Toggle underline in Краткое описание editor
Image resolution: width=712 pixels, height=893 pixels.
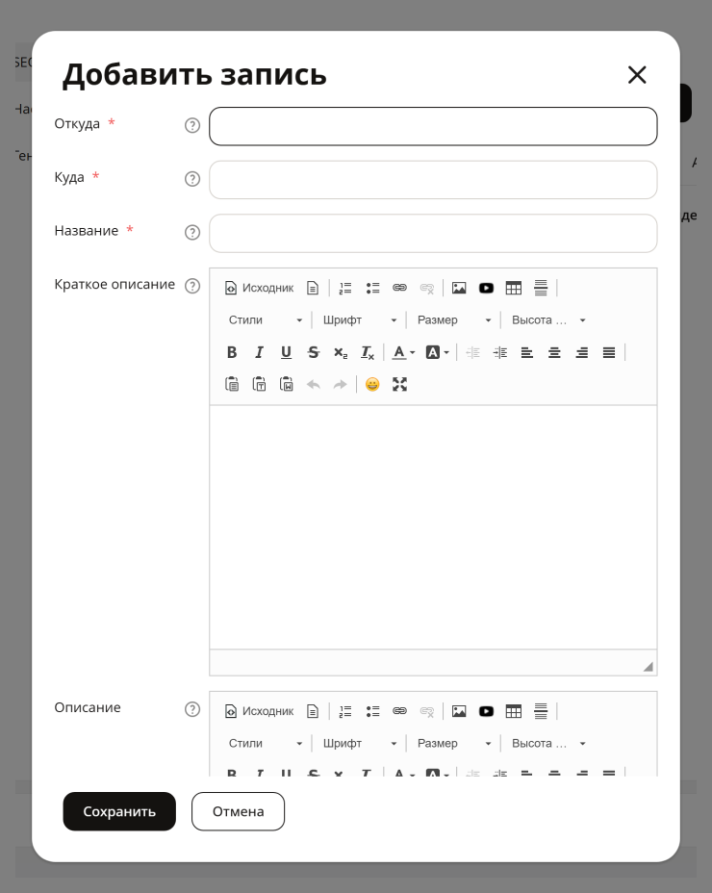click(x=287, y=352)
